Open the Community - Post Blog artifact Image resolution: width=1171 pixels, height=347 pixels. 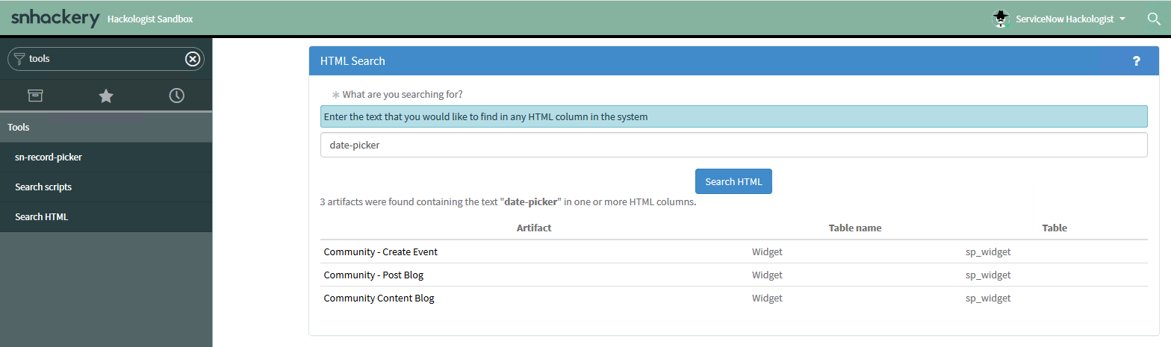click(x=373, y=275)
